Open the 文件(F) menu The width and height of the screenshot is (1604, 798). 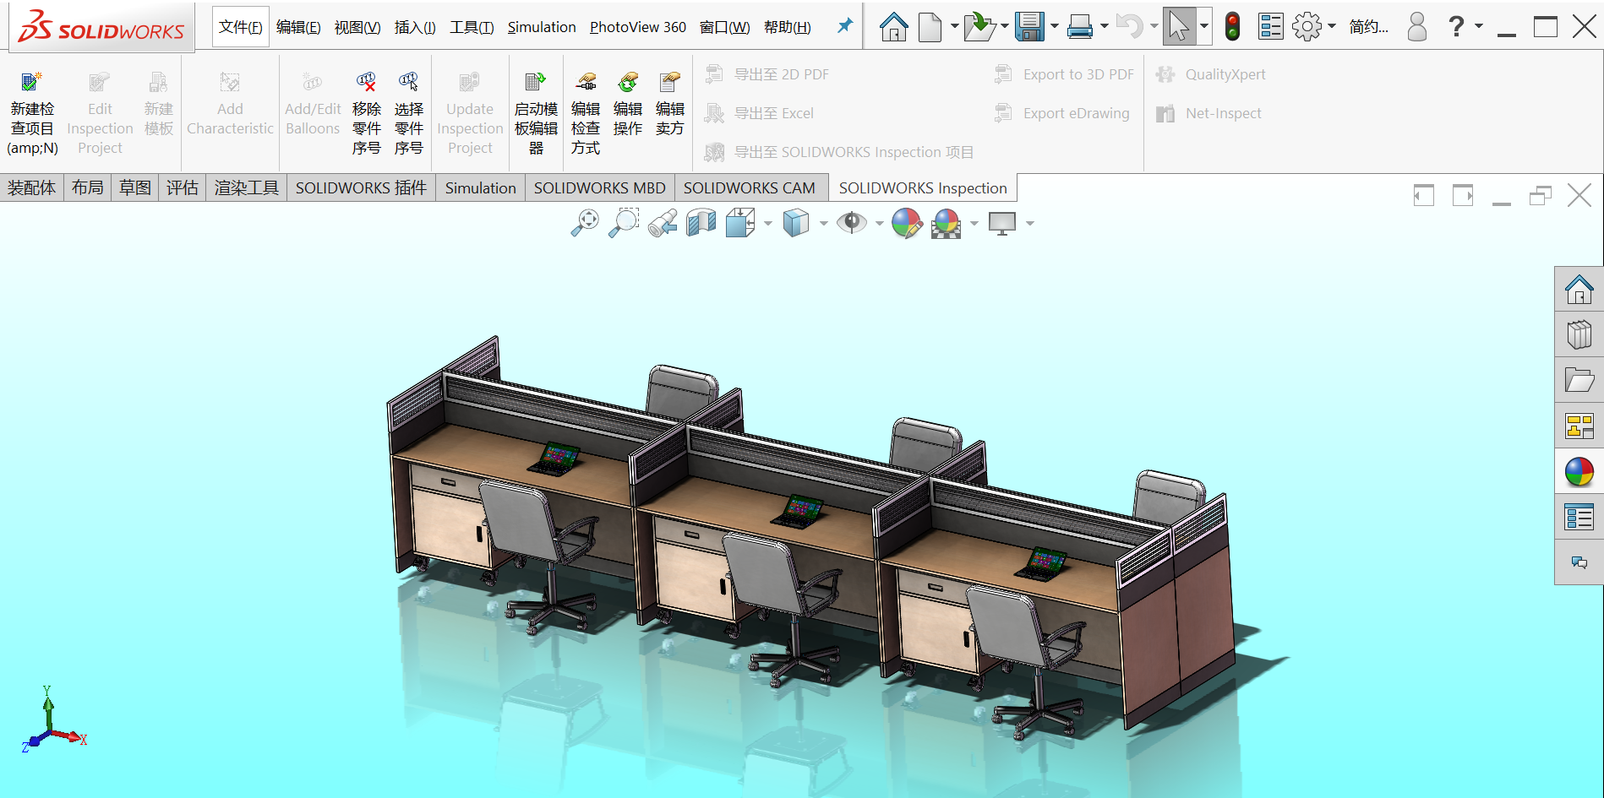[x=241, y=27]
